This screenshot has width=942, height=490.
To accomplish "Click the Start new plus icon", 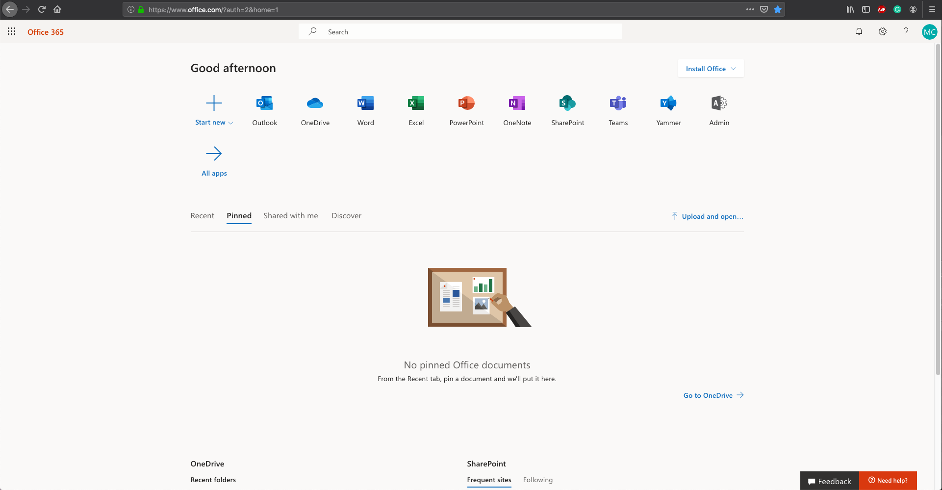I will 214,103.
